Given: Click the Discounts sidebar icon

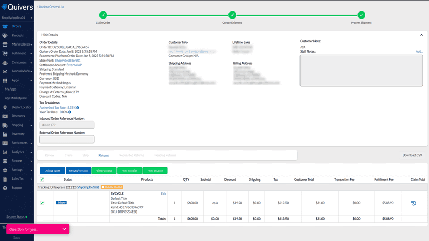Looking at the screenshot, I should pyautogui.click(x=5, y=116).
